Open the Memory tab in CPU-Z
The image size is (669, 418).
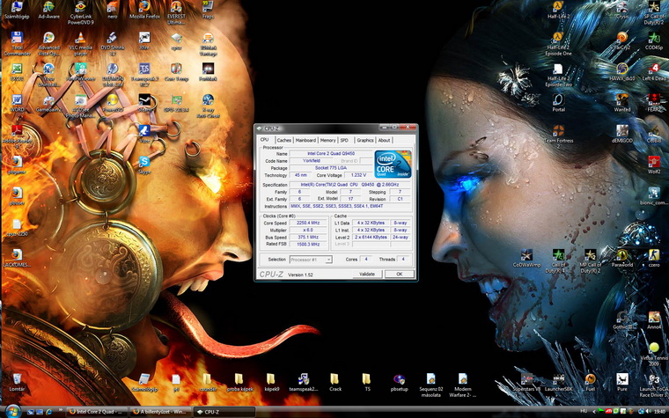(327, 140)
